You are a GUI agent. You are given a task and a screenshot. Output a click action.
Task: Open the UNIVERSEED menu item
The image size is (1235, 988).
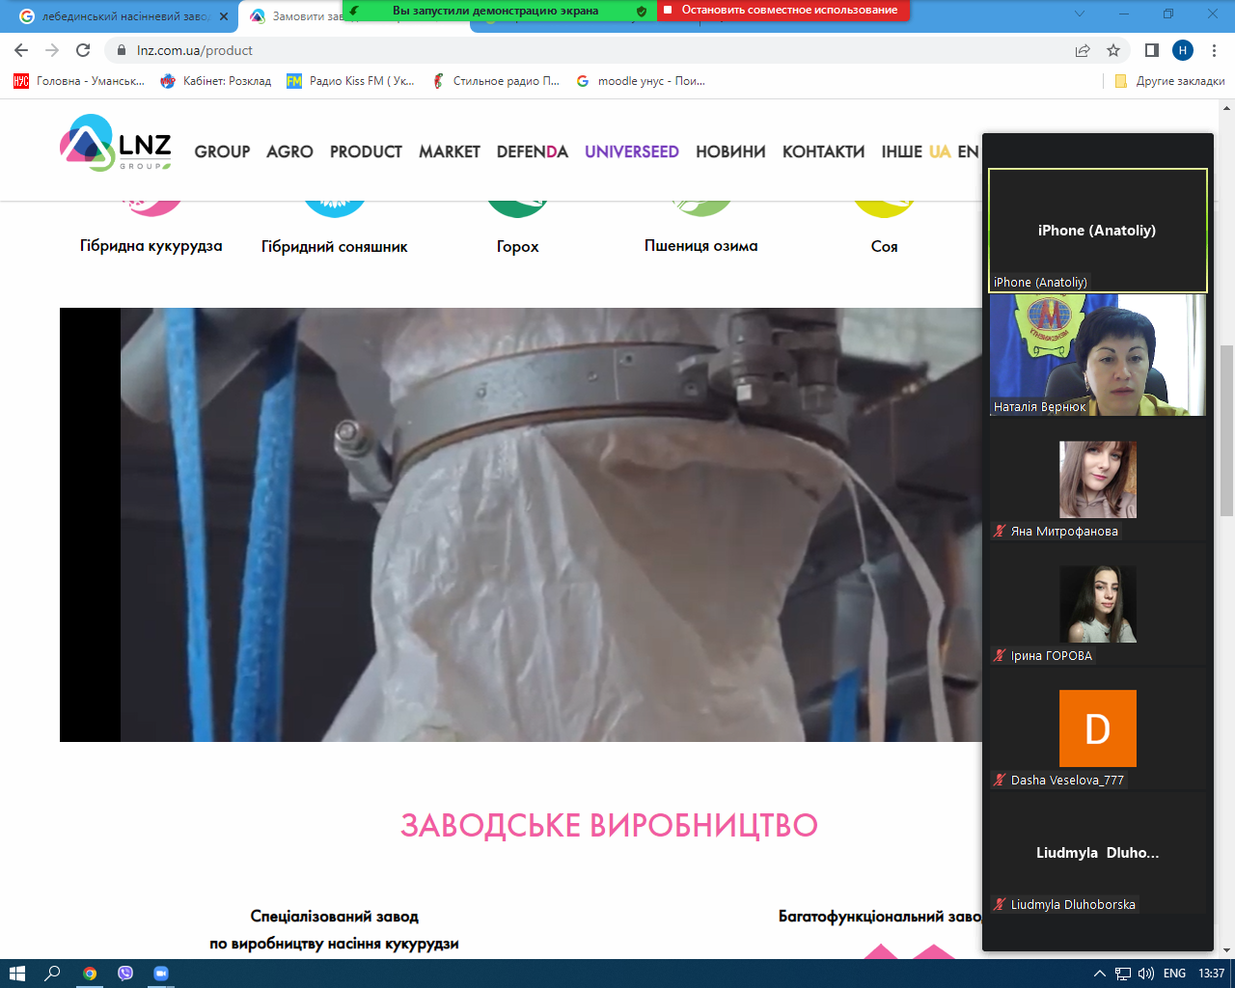click(x=632, y=151)
